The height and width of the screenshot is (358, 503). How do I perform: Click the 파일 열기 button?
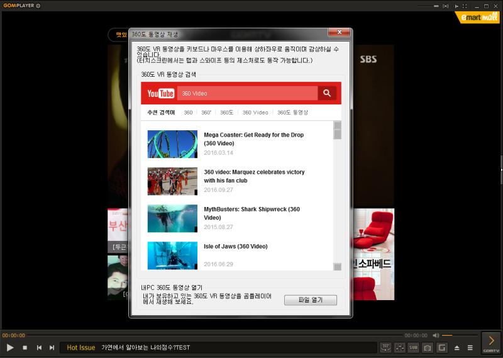(x=311, y=300)
